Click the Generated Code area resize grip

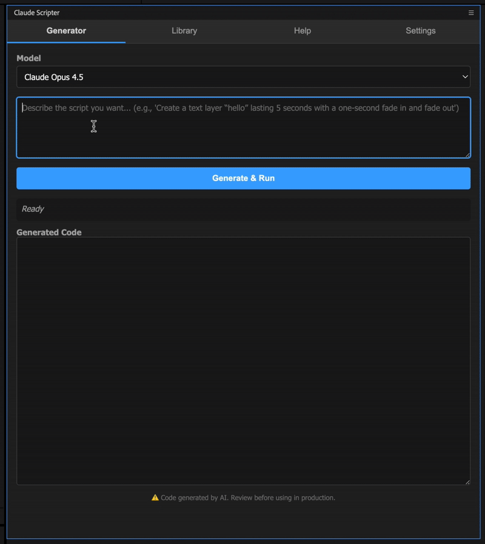coord(467,482)
